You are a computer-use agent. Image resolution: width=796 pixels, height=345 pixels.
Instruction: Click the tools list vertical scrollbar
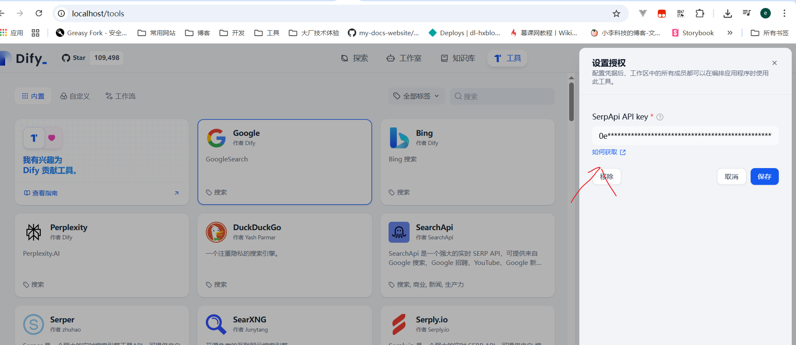[x=571, y=102]
